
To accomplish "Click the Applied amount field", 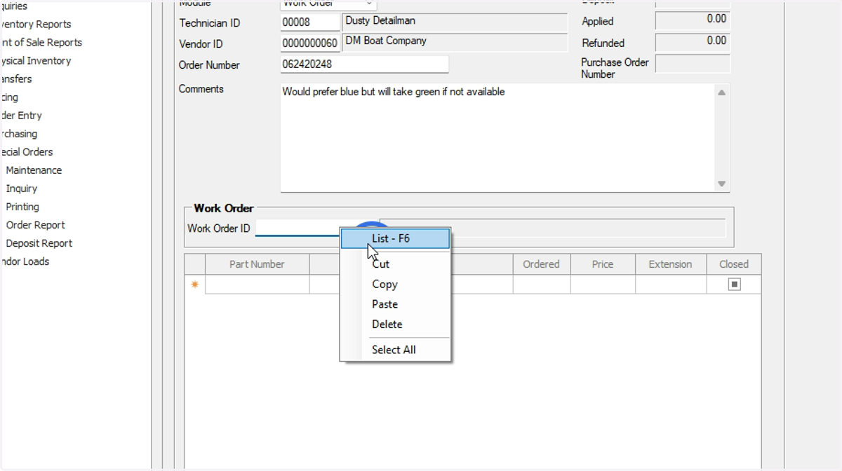I will [693, 21].
